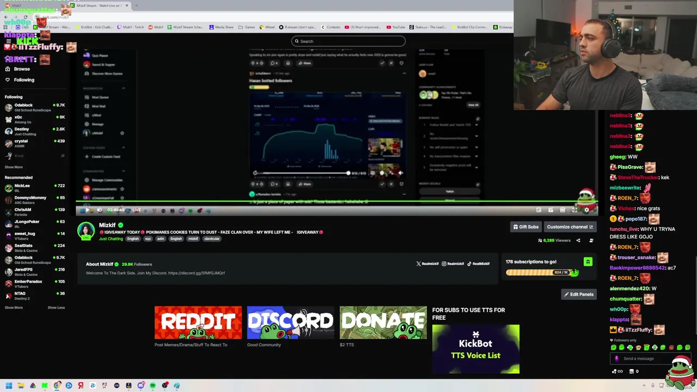Click the Gift Subs button
The height and width of the screenshot is (392, 697).
(525, 227)
